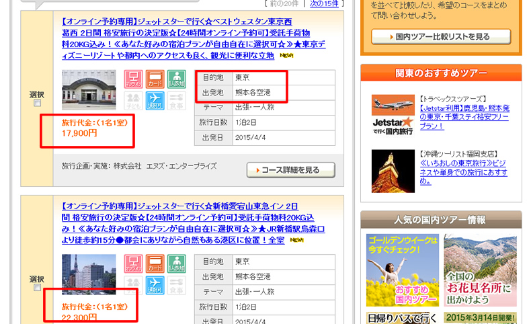
Task: Click the greyed meal icon in the Best Western tour
Action: (x=176, y=101)
